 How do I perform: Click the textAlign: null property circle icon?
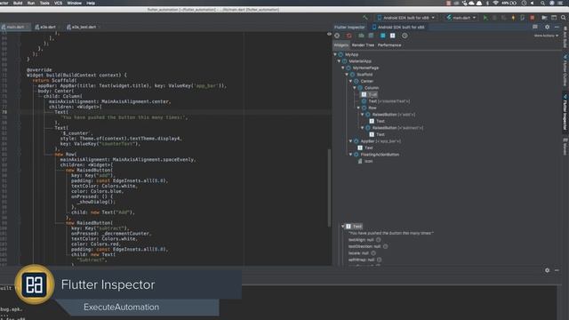(379, 240)
